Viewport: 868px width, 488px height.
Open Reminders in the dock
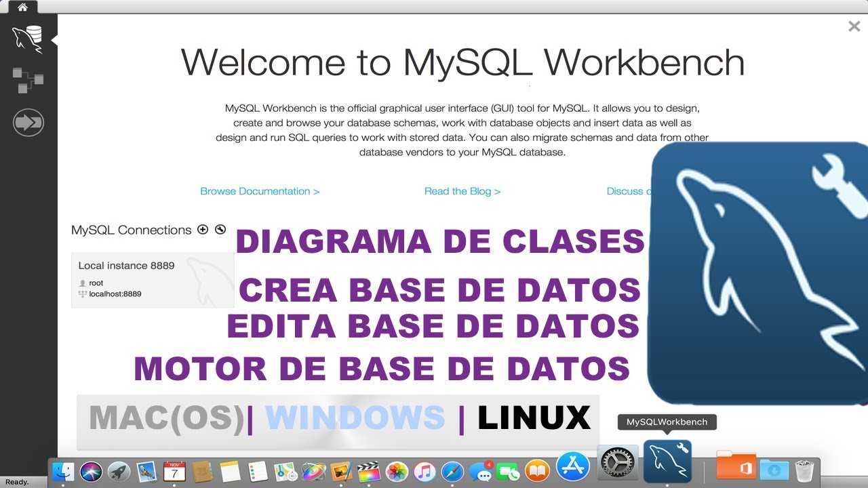(x=258, y=472)
